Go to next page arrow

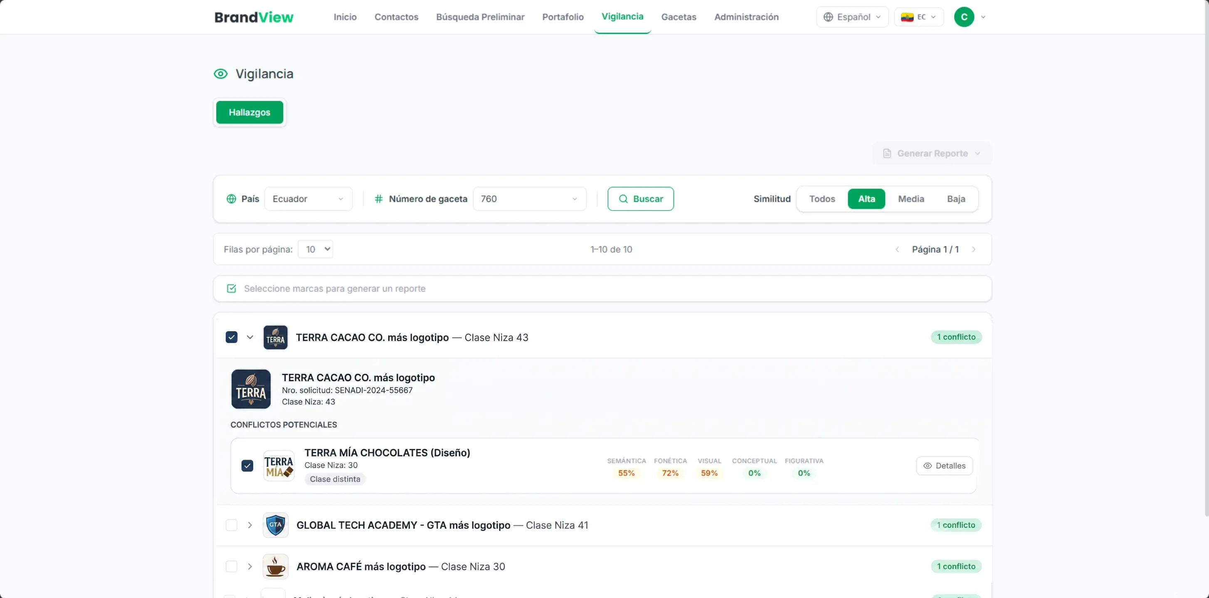click(974, 249)
